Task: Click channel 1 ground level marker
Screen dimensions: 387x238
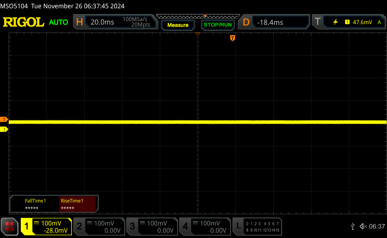Action: tap(4, 130)
